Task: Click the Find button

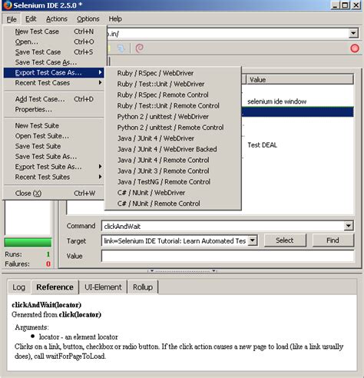Action: 333,240
